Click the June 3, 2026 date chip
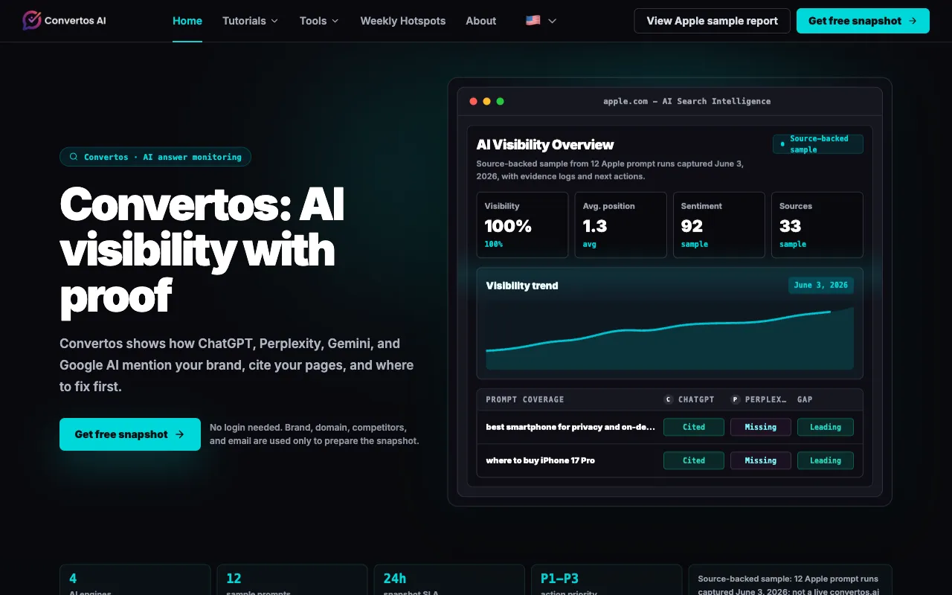Image resolution: width=952 pixels, height=595 pixels. pos(821,285)
